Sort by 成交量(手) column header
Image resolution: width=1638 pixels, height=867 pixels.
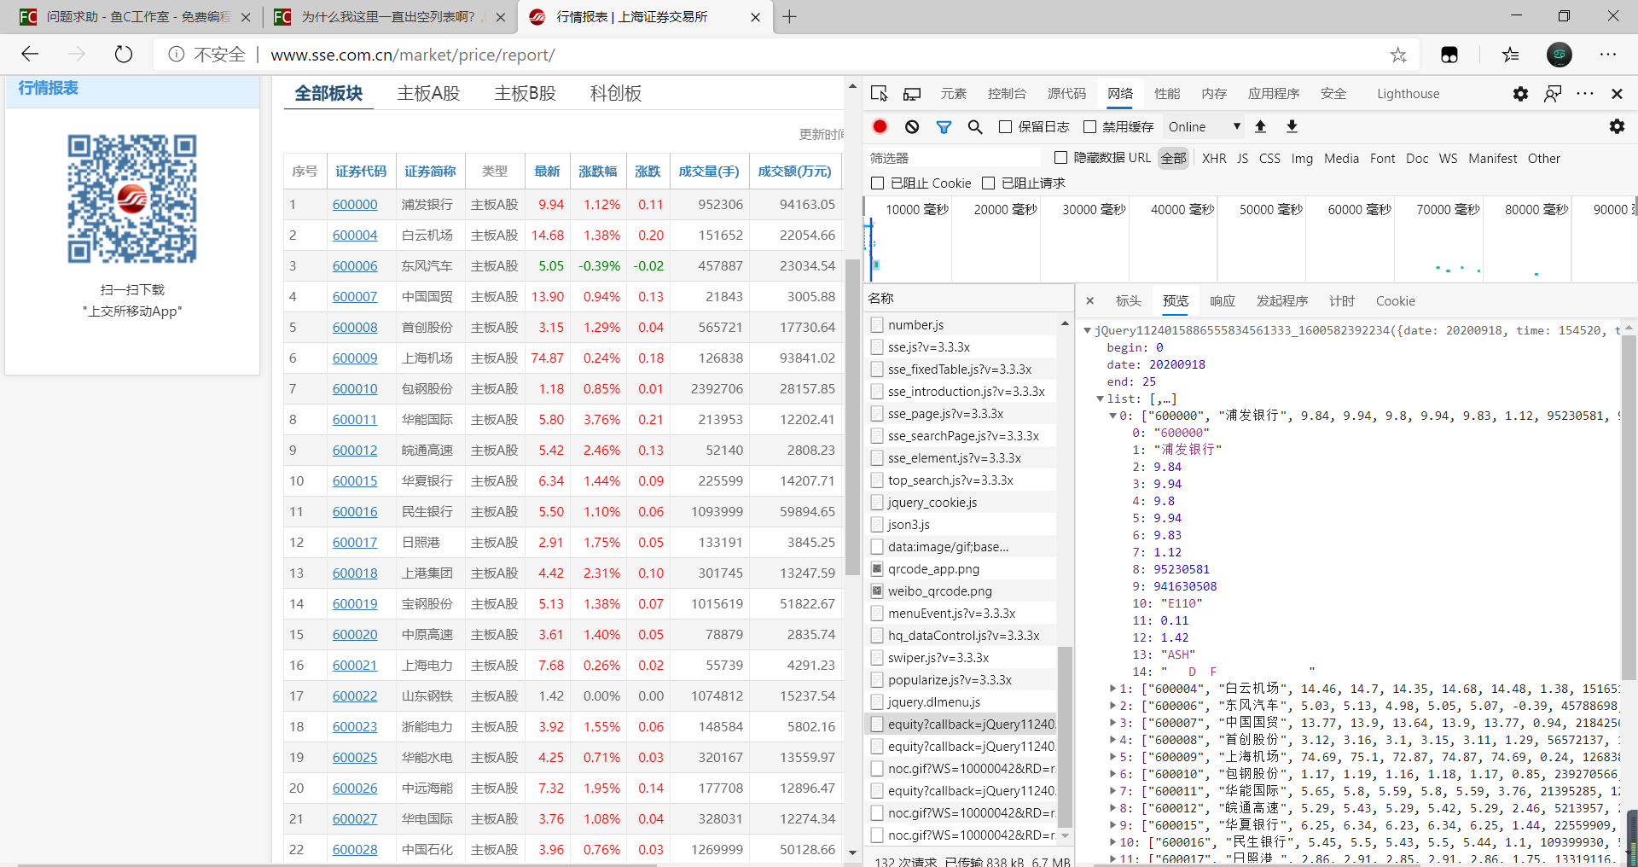709,172
